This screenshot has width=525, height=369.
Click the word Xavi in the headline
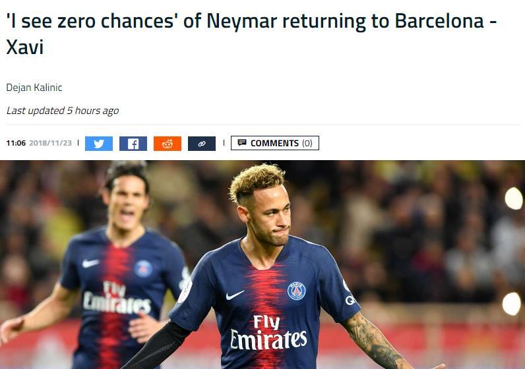pyautogui.click(x=25, y=47)
